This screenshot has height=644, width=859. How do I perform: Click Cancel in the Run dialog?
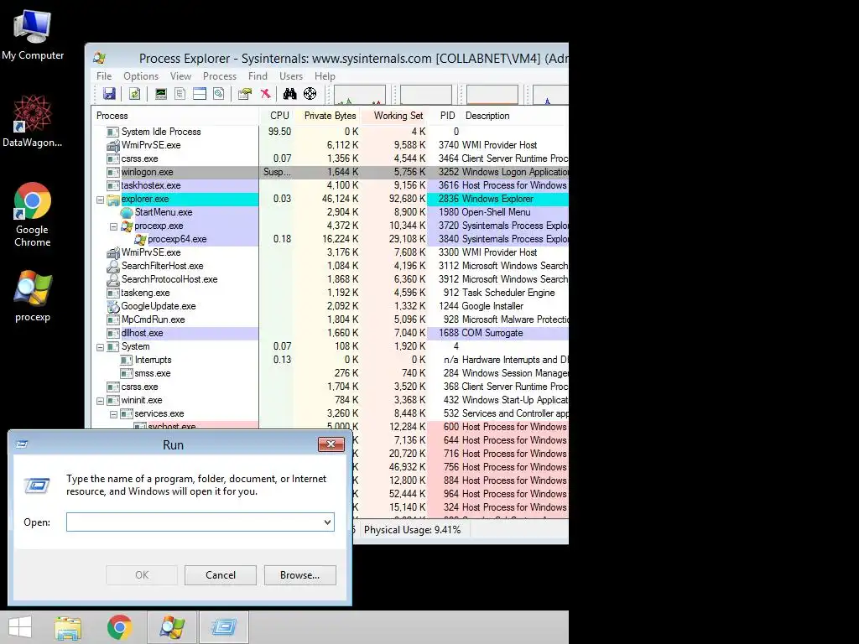[x=221, y=575]
